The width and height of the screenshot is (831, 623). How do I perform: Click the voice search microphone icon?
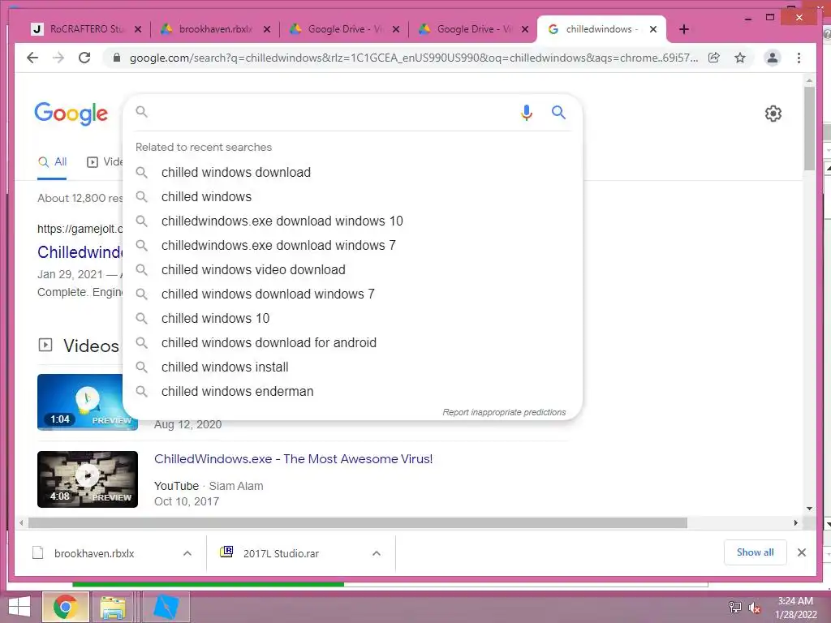(x=526, y=112)
